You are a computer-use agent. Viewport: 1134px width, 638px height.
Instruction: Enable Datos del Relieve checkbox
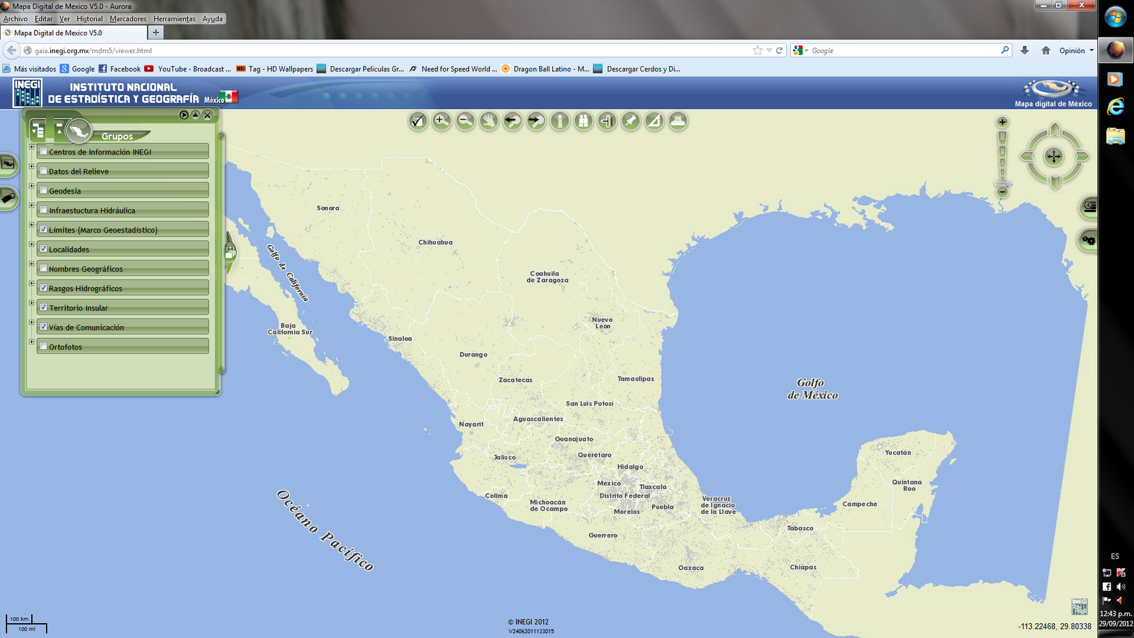point(44,171)
